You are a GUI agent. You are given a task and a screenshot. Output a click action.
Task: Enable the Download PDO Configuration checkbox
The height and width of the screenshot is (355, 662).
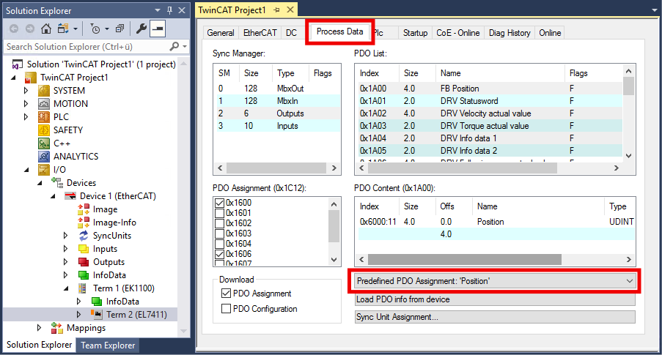[226, 309]
